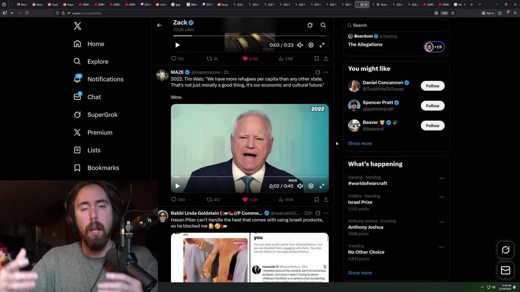Image resolution: width=520 pixels, height=292 pixels.
Task: Open the cat image in Goldstein post
Action: (x=210, y=258)
